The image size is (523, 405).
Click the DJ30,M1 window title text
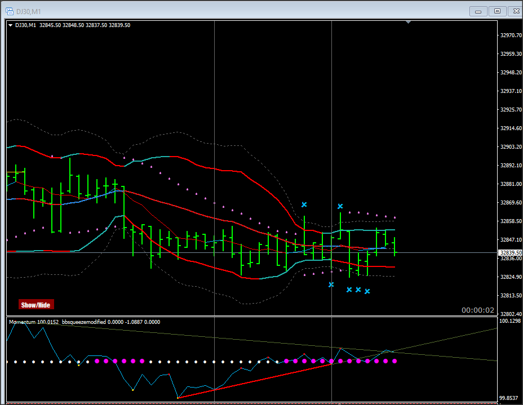pos(29,12)
